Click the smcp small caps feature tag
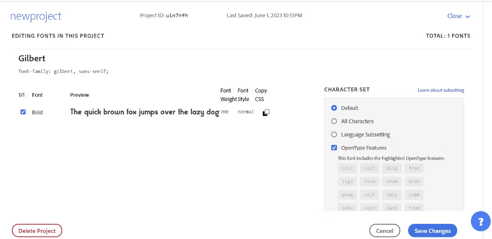The image size is (492, 239). pos(392,195)
